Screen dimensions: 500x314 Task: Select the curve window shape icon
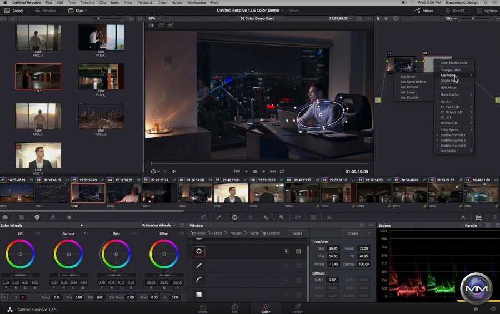click(199, 280)
